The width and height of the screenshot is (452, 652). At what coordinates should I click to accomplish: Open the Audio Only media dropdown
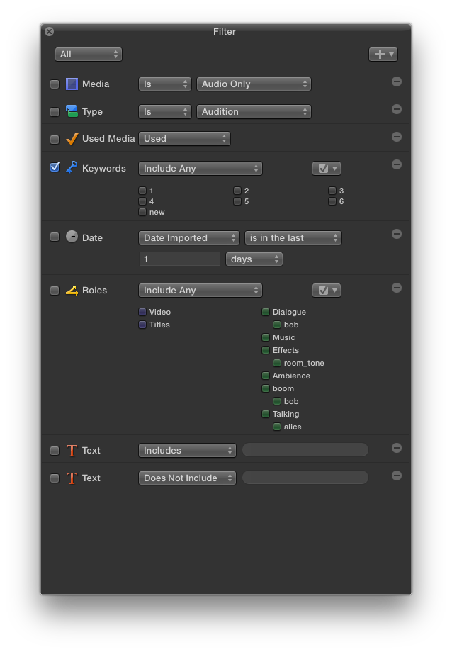coord(254,84)
